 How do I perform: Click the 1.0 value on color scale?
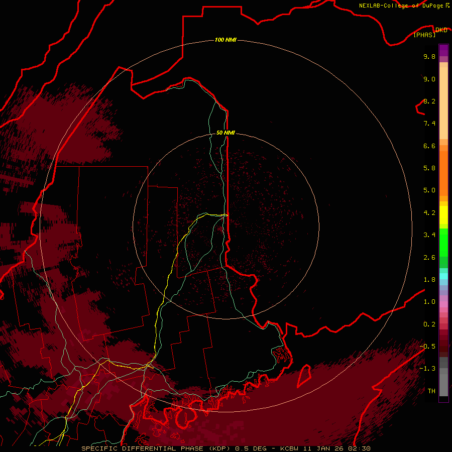click(429, 302)
